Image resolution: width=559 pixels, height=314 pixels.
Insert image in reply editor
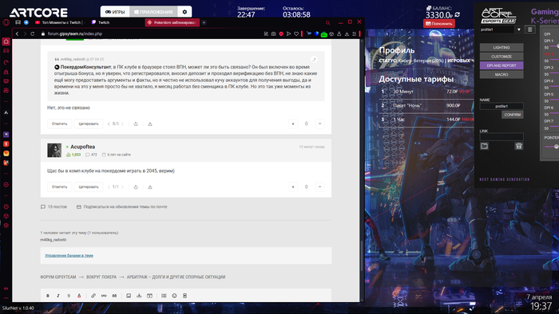(129, 296)
